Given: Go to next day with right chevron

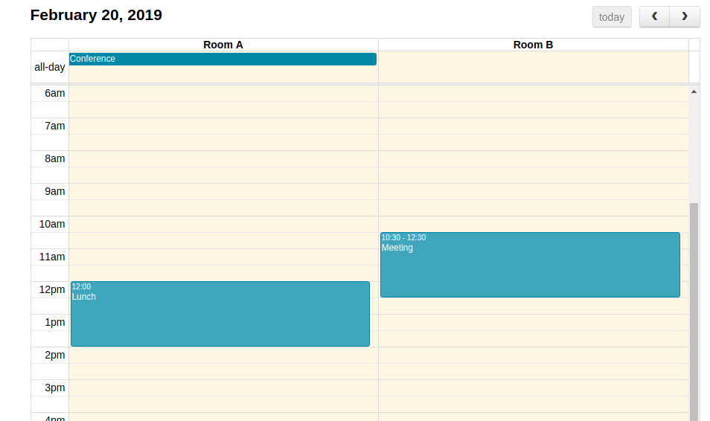Looking at the screenshot, I should tap(685, 17).
